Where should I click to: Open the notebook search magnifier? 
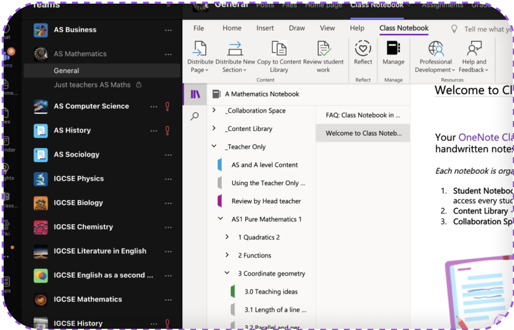[195, 116]
